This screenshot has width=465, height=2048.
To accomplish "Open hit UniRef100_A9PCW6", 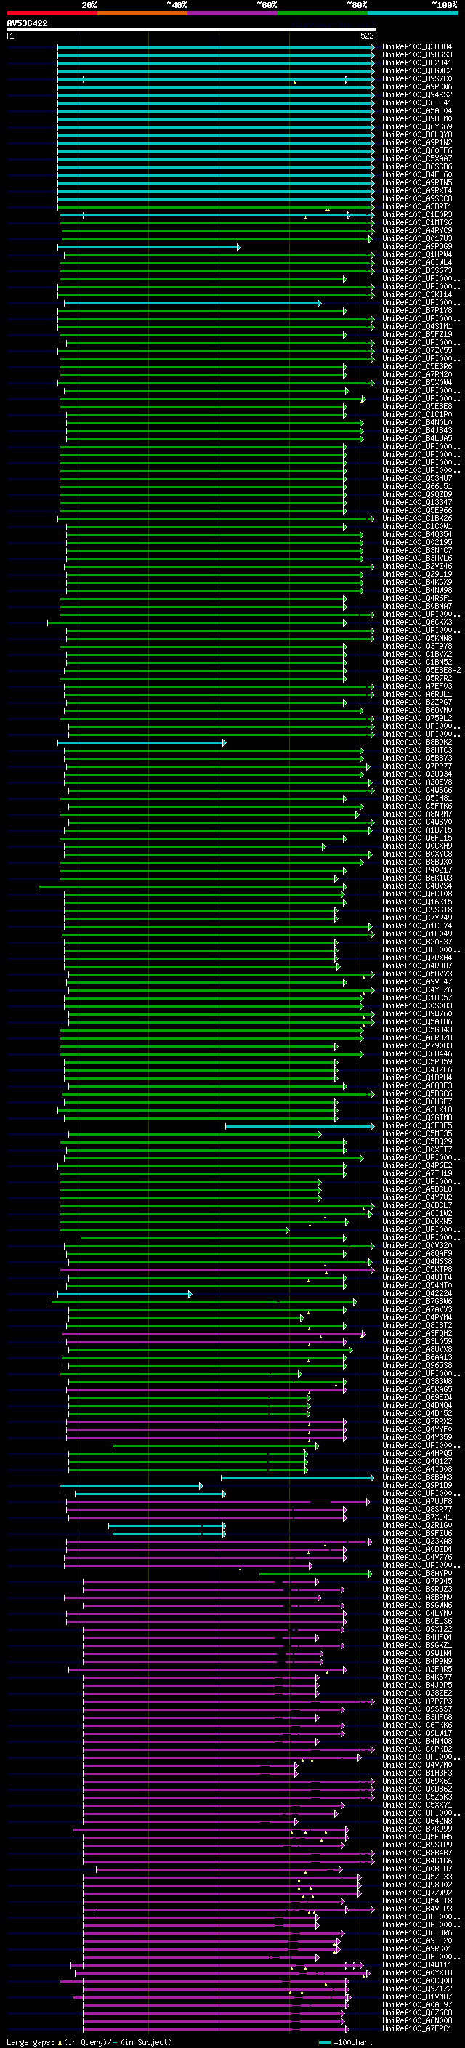I will (x=417, y=86).
